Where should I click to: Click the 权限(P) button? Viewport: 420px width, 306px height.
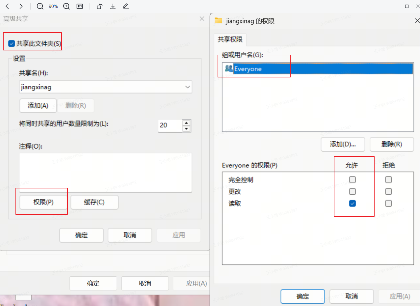coord(43,202)
